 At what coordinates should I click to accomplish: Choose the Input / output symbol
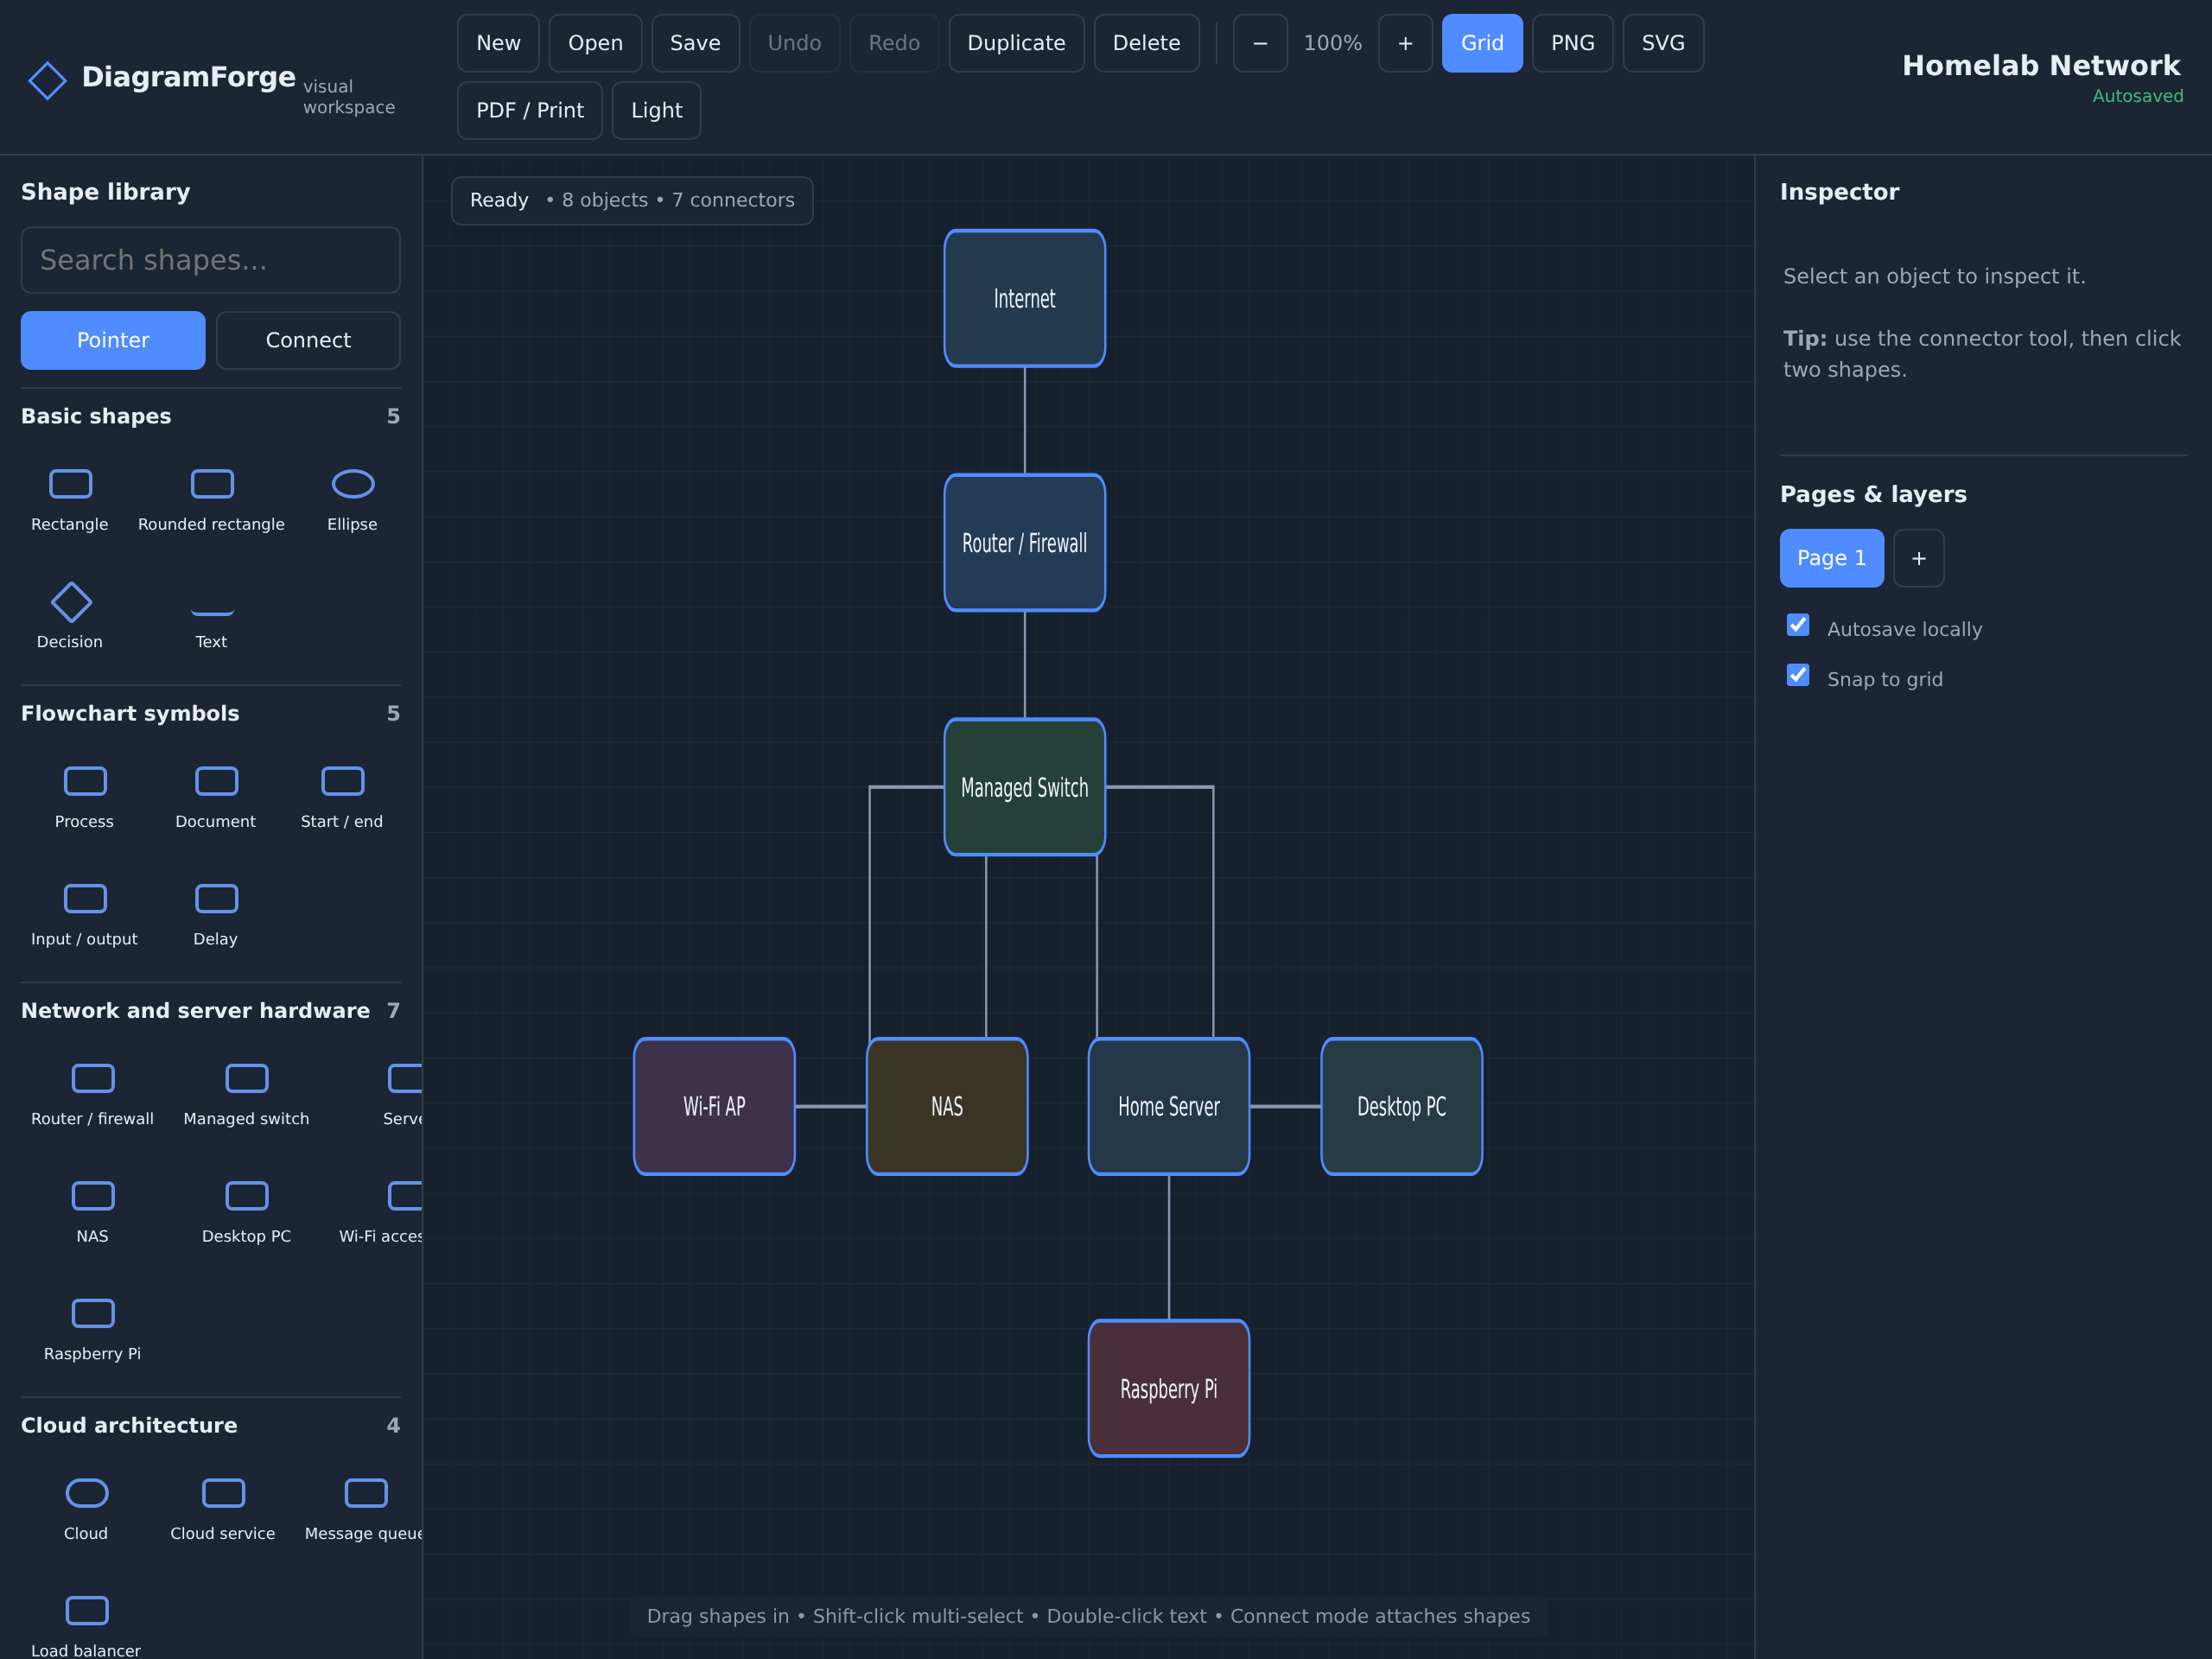tap(85, 899)
